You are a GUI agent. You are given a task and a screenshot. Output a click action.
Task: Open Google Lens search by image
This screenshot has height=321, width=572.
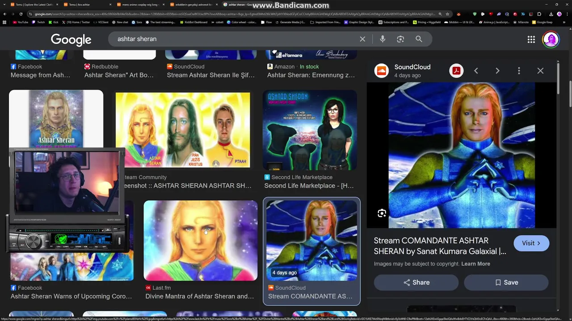point(400,39)
